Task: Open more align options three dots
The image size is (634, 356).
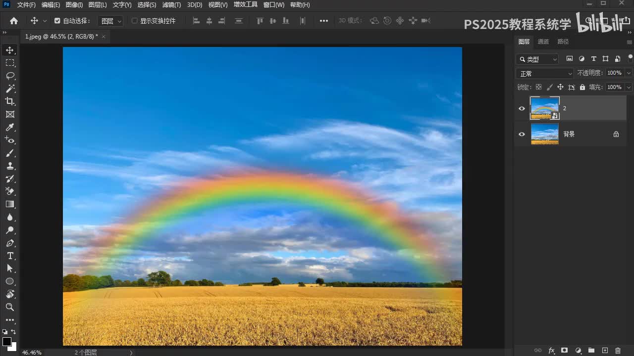Action: [324, 21]
